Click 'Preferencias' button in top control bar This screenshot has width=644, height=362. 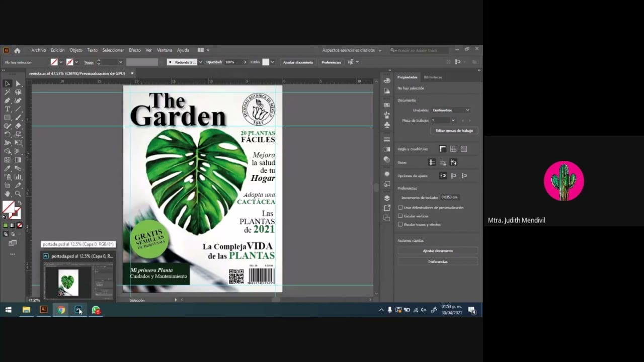point(331,62)
